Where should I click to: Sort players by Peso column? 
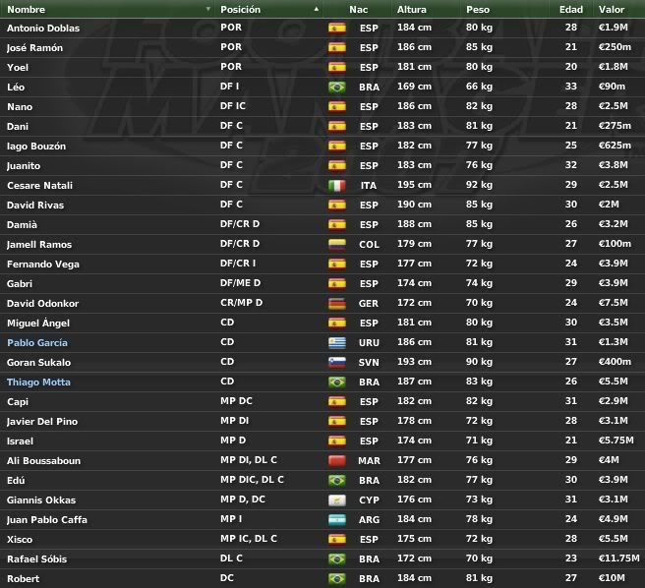click(x=478, y=9)
